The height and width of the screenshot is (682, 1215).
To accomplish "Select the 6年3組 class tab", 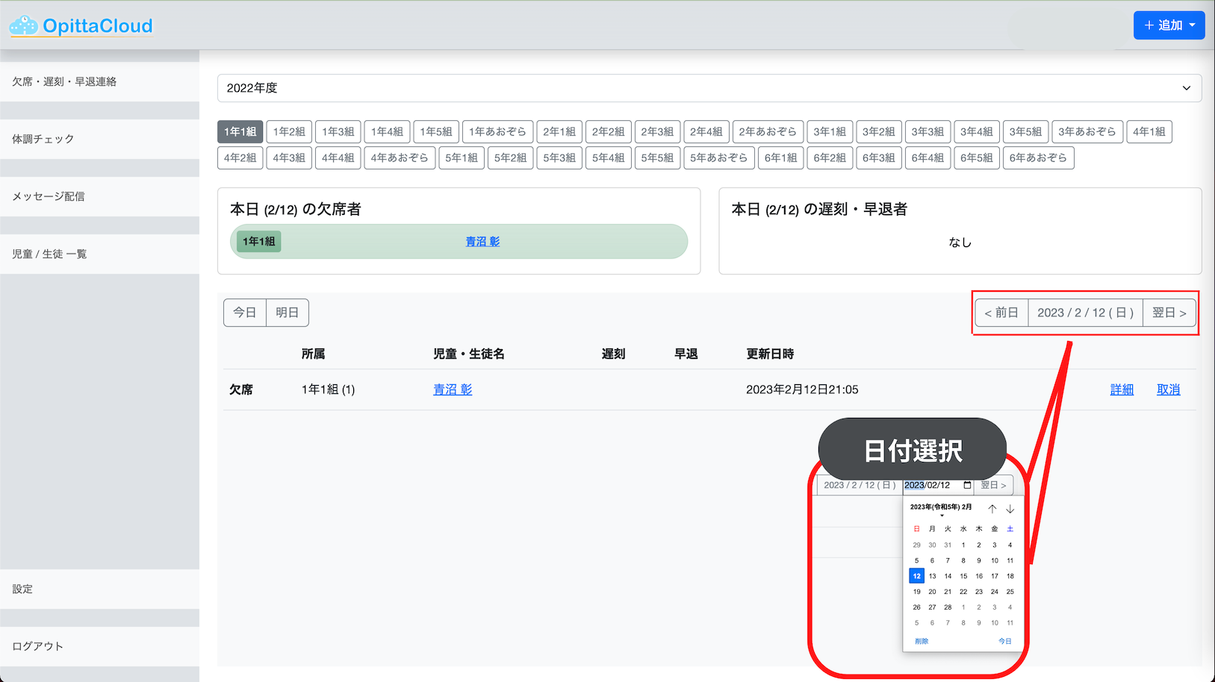I will pos(879,157).
